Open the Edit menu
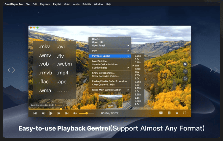 35,4
